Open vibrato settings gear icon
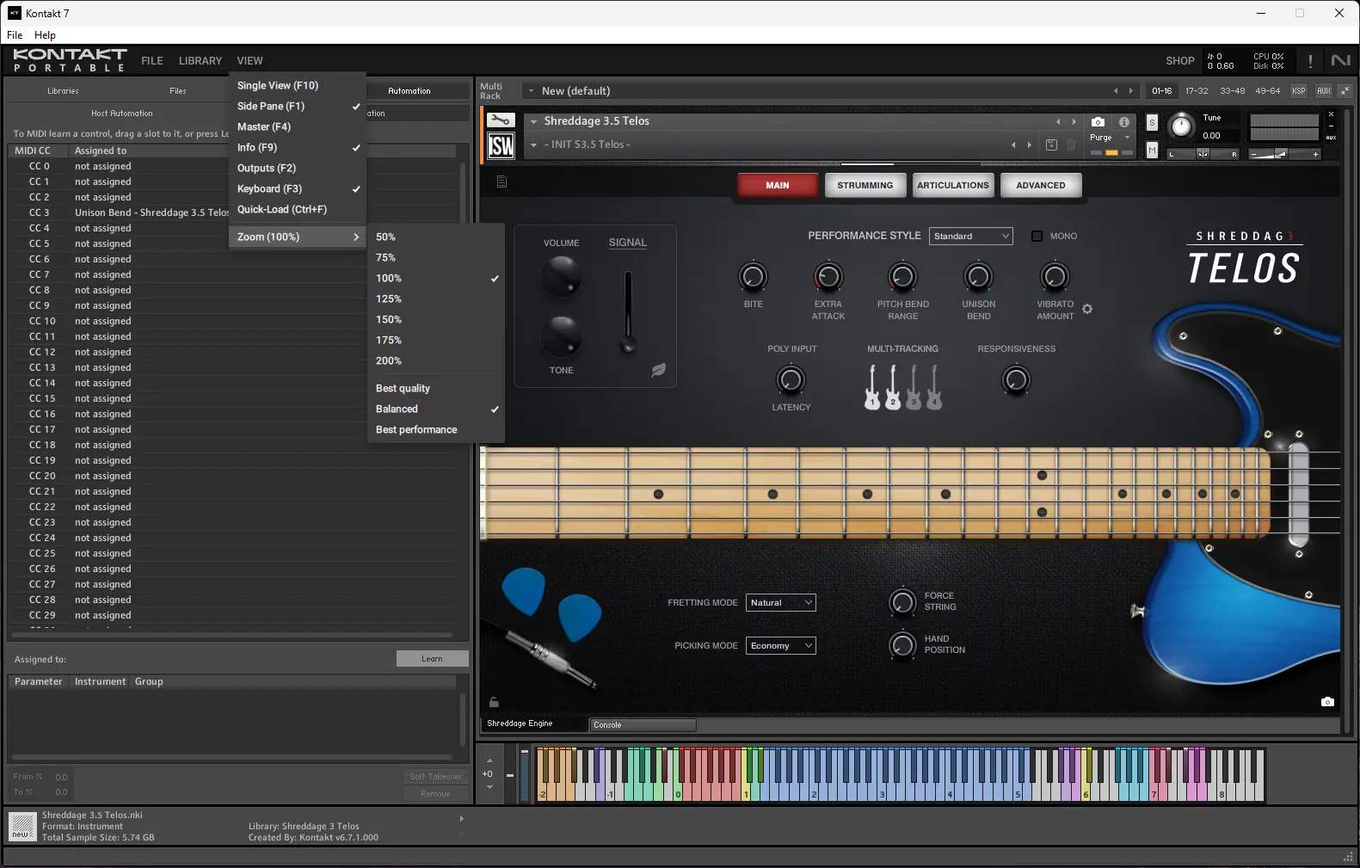 click(x=1087, y=309)
